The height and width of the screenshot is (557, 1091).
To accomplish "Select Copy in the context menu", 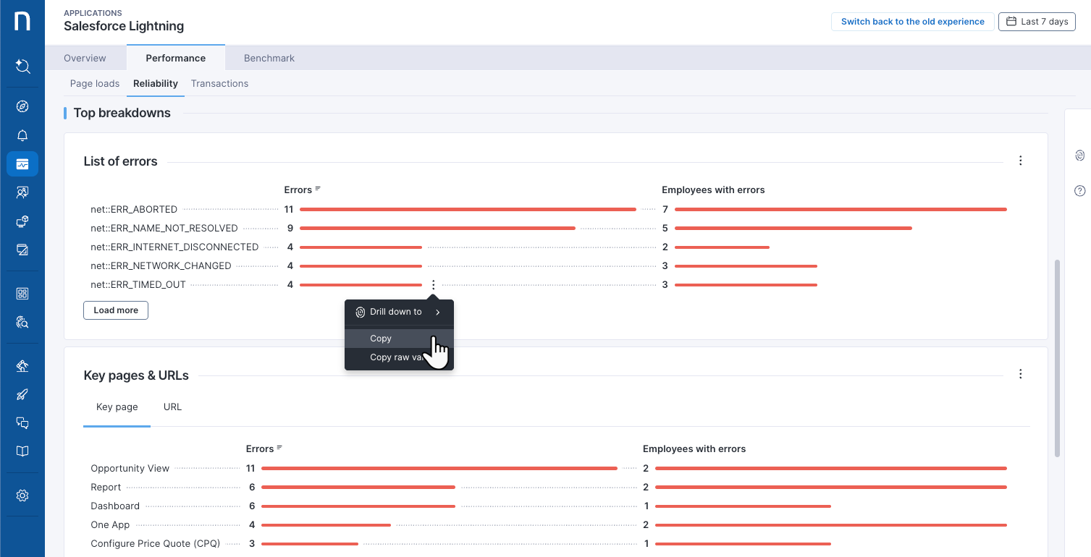I will tap(381, 339).
